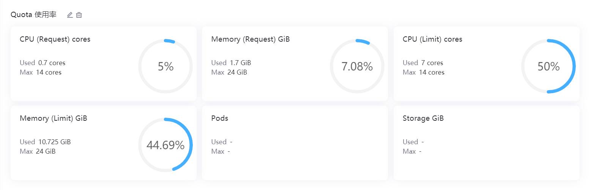Click the 7.08% Memory Request gauge
The image size is (602, 190).
pyautogui.click(x=357, y=66)
